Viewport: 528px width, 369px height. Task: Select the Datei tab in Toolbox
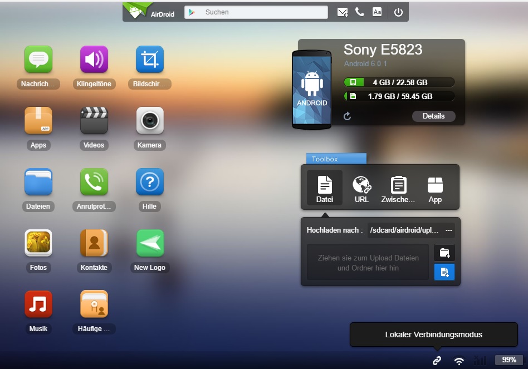tap(325, 188)
